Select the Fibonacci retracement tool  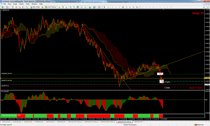coord(126,7)
